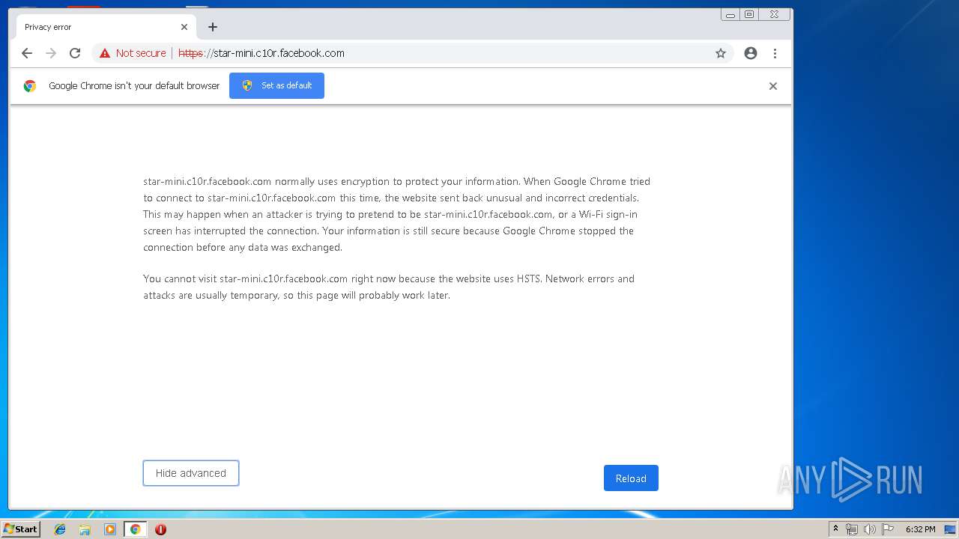Open the Windows Start menu
The image size is (959, 539).
[x=21, y=529]
